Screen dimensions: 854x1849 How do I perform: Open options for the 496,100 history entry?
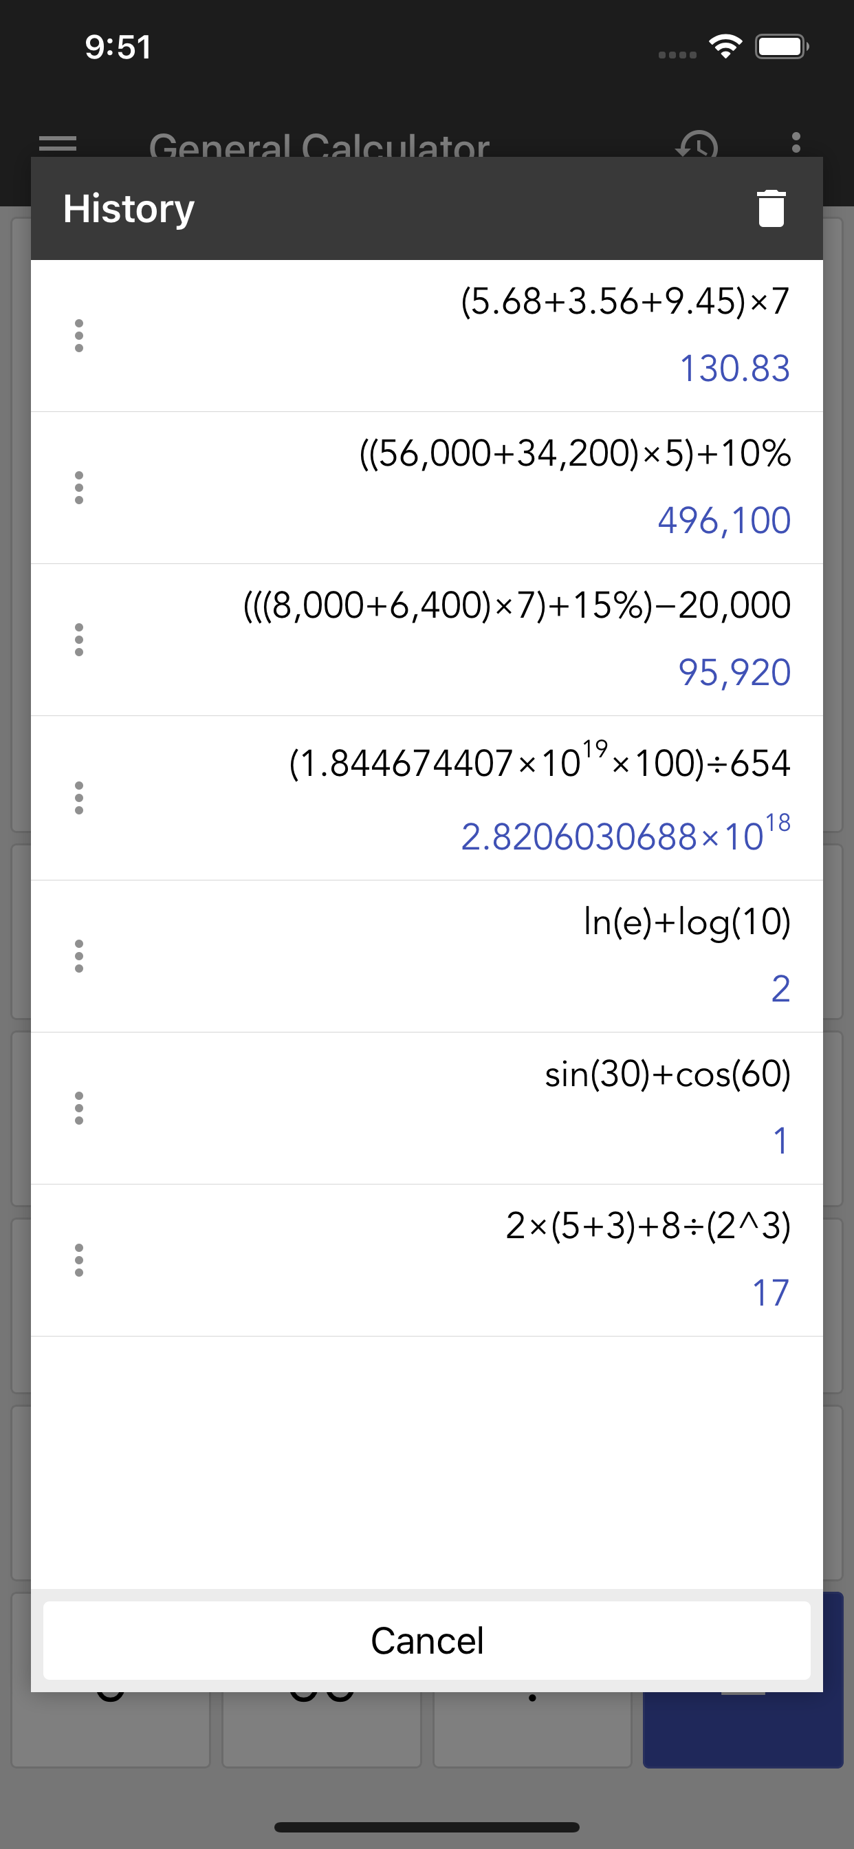[x=79, y=488]
